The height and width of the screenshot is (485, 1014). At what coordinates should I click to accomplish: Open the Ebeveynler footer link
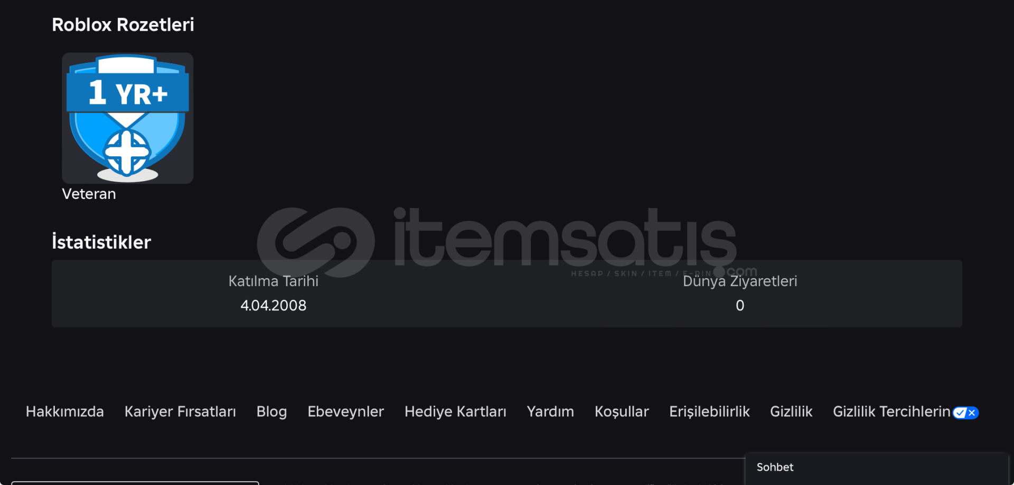(345, 412)
